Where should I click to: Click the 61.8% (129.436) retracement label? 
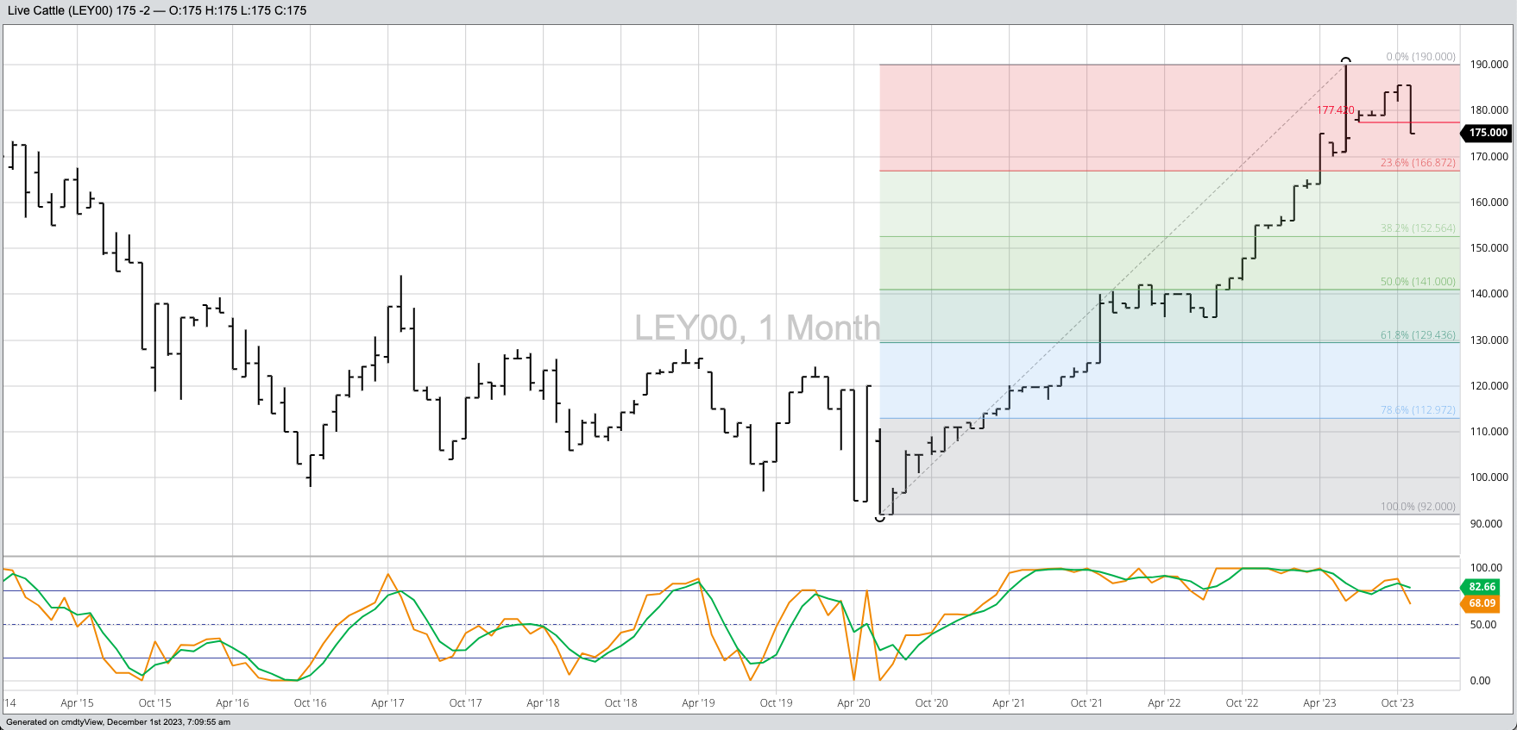[1417, 335]
